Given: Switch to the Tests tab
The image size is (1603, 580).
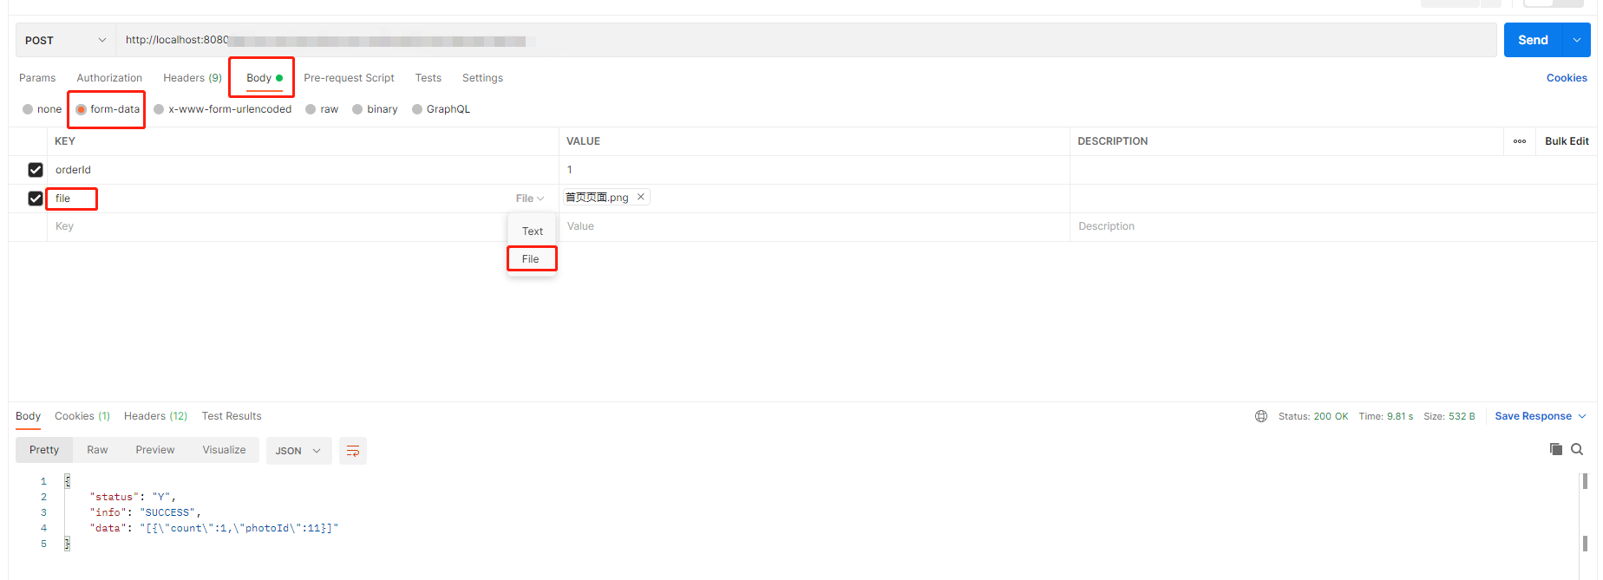Looking at the screenshot, I should (429, 78).
